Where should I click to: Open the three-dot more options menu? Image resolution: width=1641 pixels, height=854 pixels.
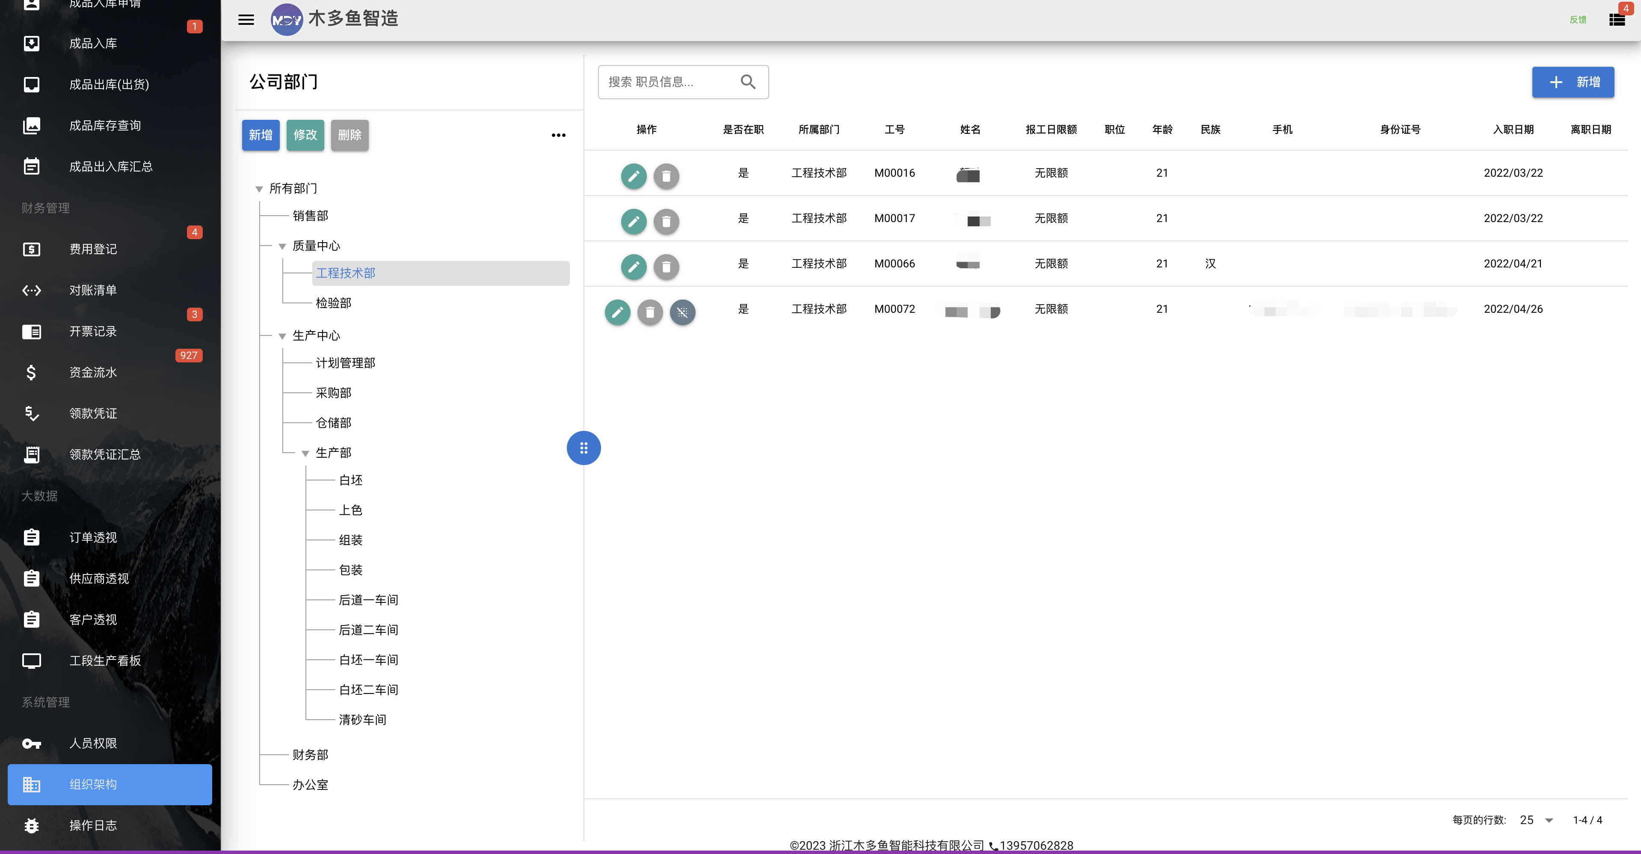(558, 135)
